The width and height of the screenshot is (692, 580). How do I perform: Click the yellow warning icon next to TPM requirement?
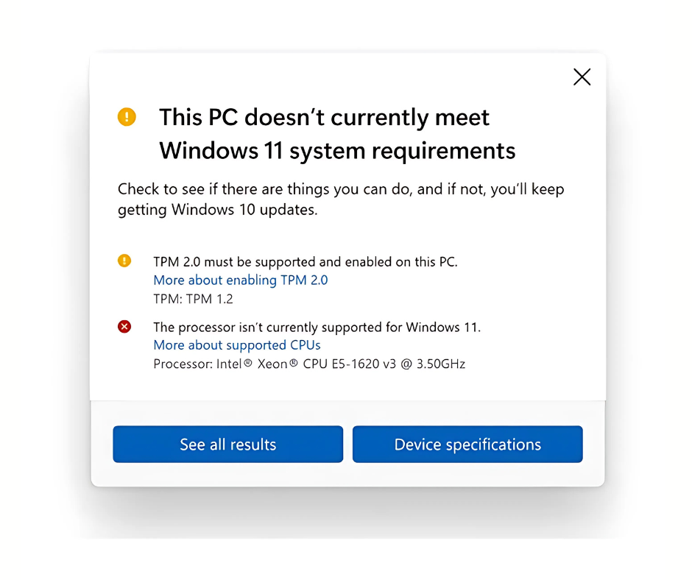(x=124, y=261)
